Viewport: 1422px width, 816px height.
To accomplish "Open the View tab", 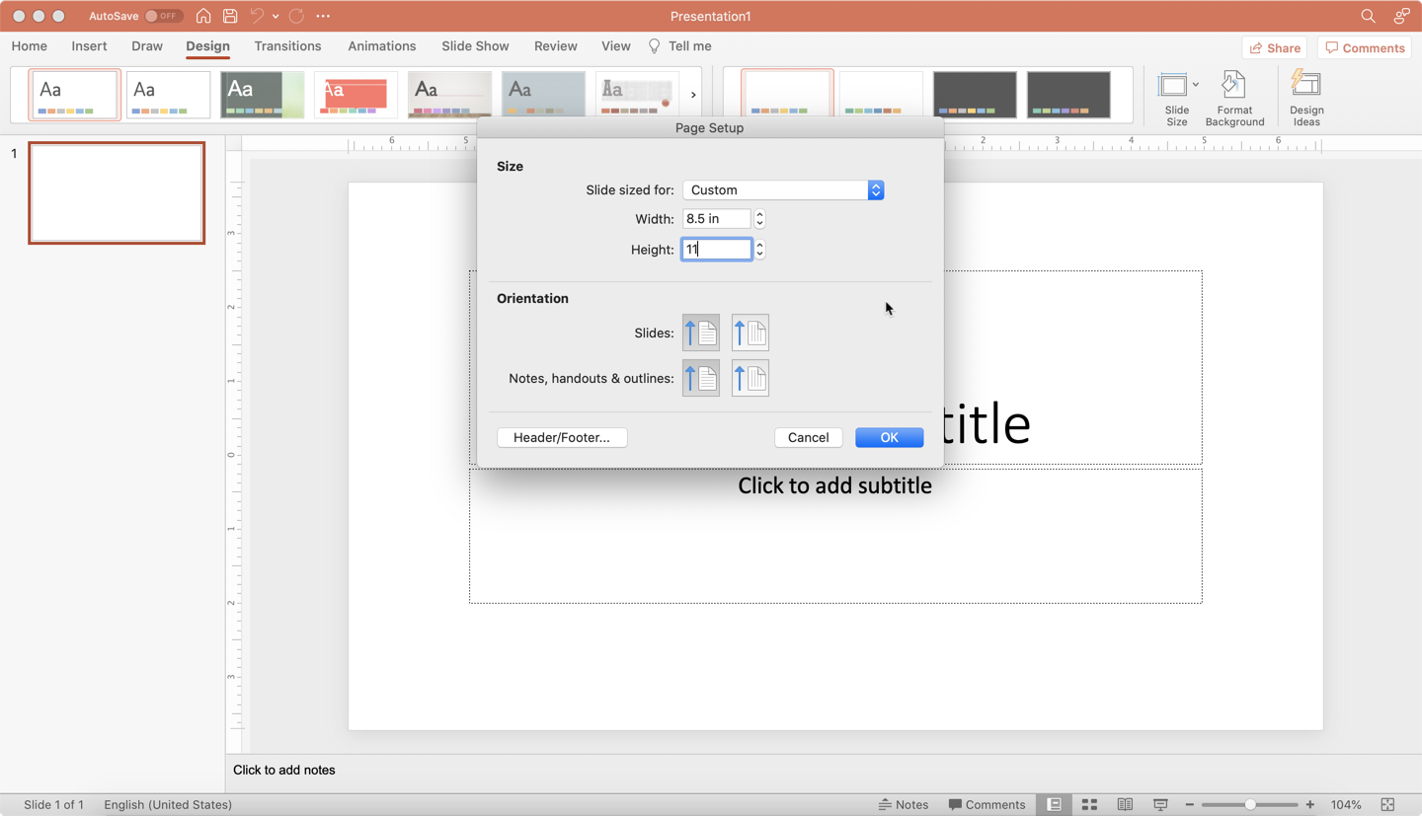I will (x=615, y=46).
